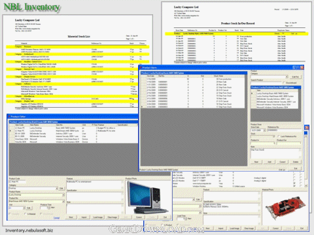
Task: Select Lucky Desktop MainDream AMD 8650 row
Action: pyautogui.click(x=275, y=96)
